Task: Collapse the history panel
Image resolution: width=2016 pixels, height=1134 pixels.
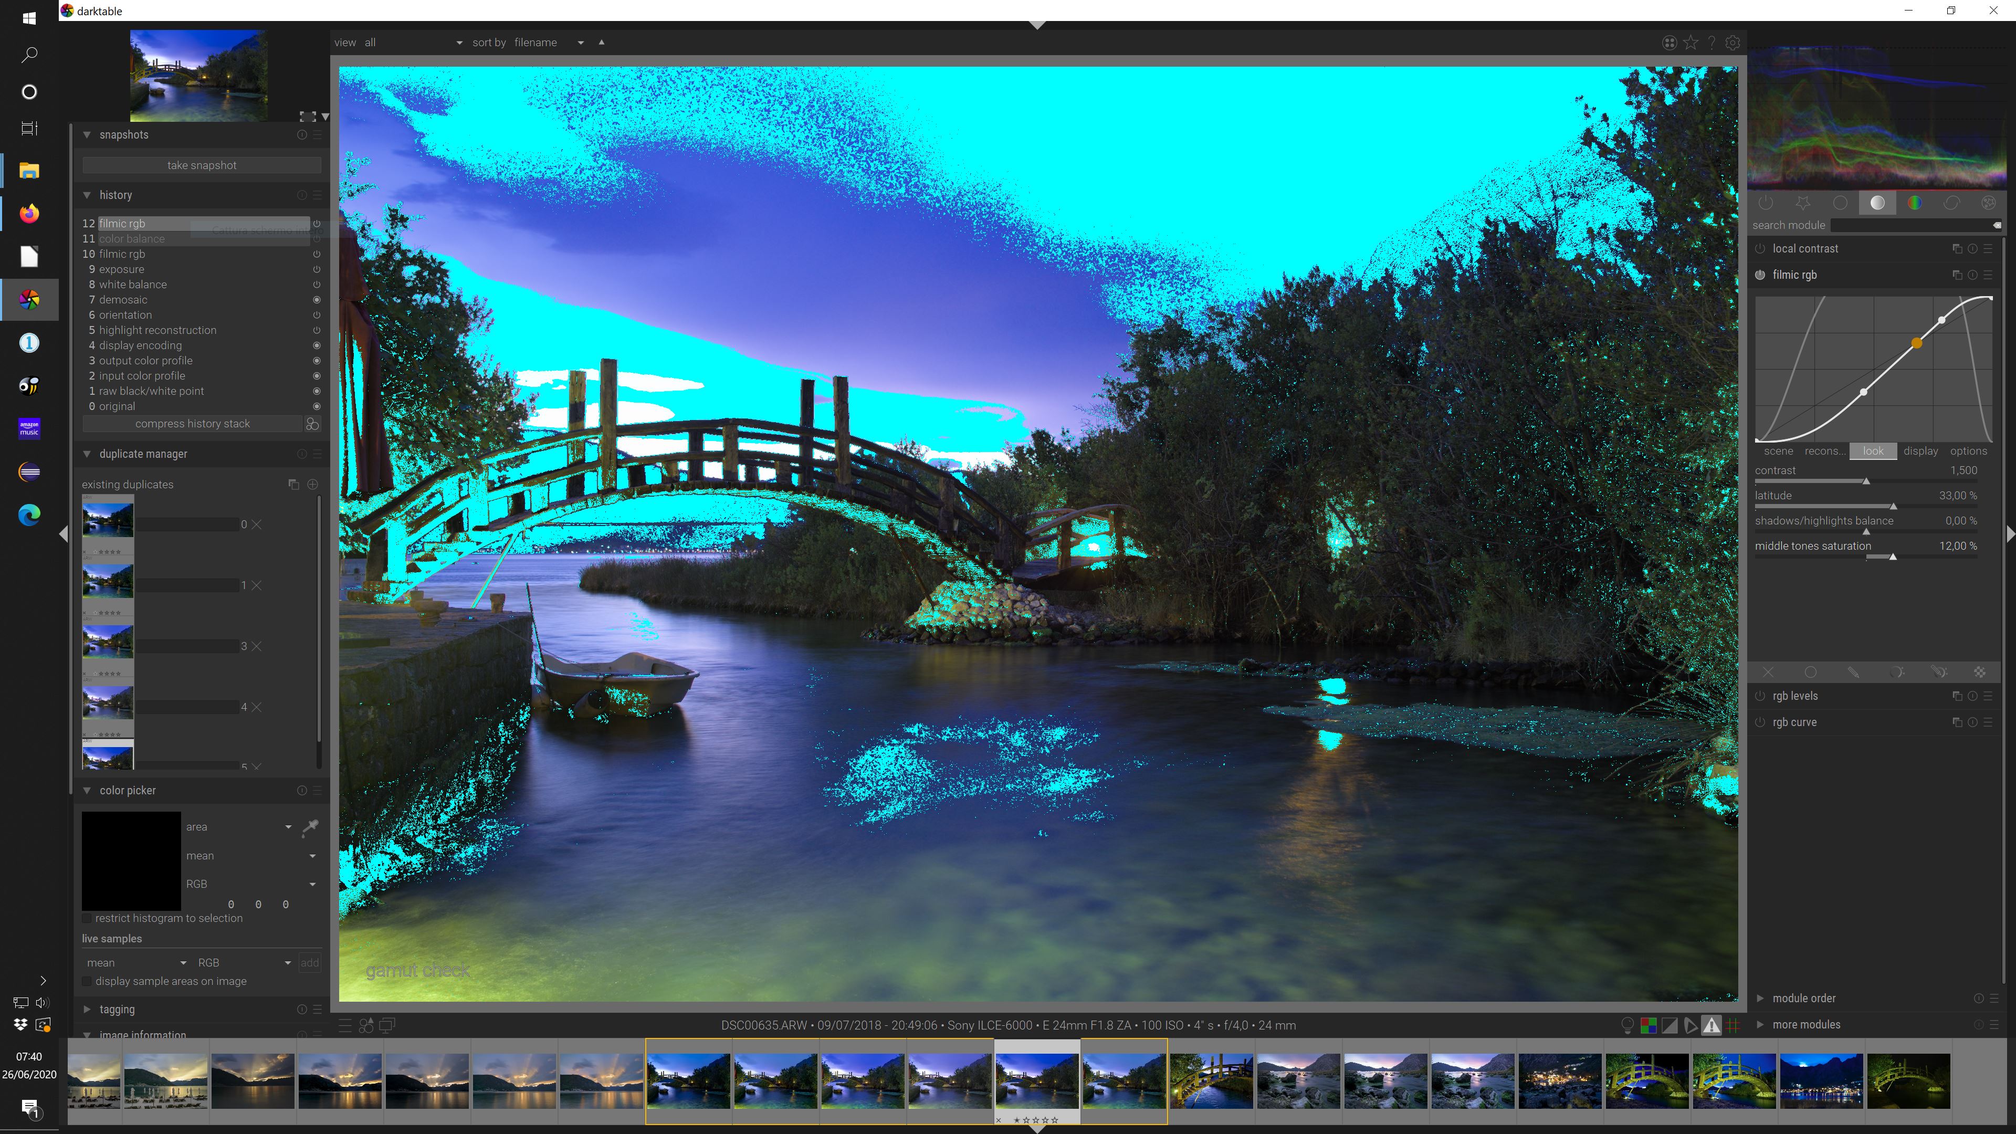Action: [x=87, y=194]
